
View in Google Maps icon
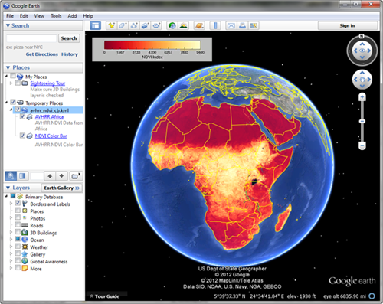[254, 25]
